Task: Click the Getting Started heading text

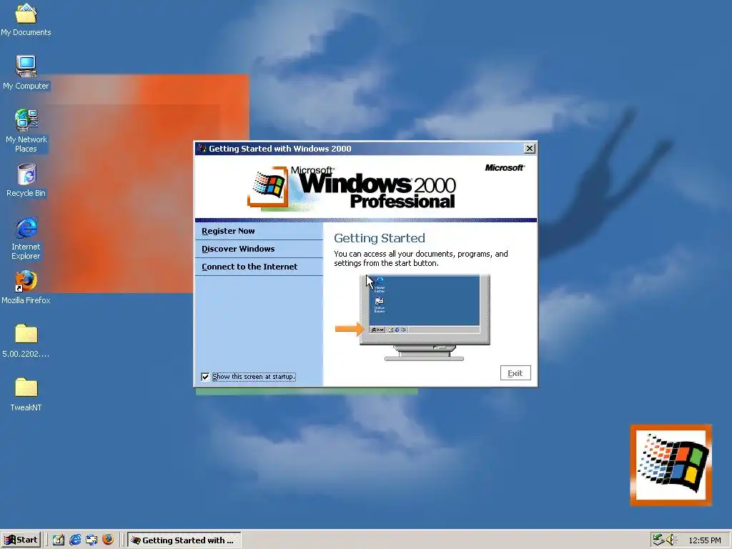Action: tap(380, 238)
